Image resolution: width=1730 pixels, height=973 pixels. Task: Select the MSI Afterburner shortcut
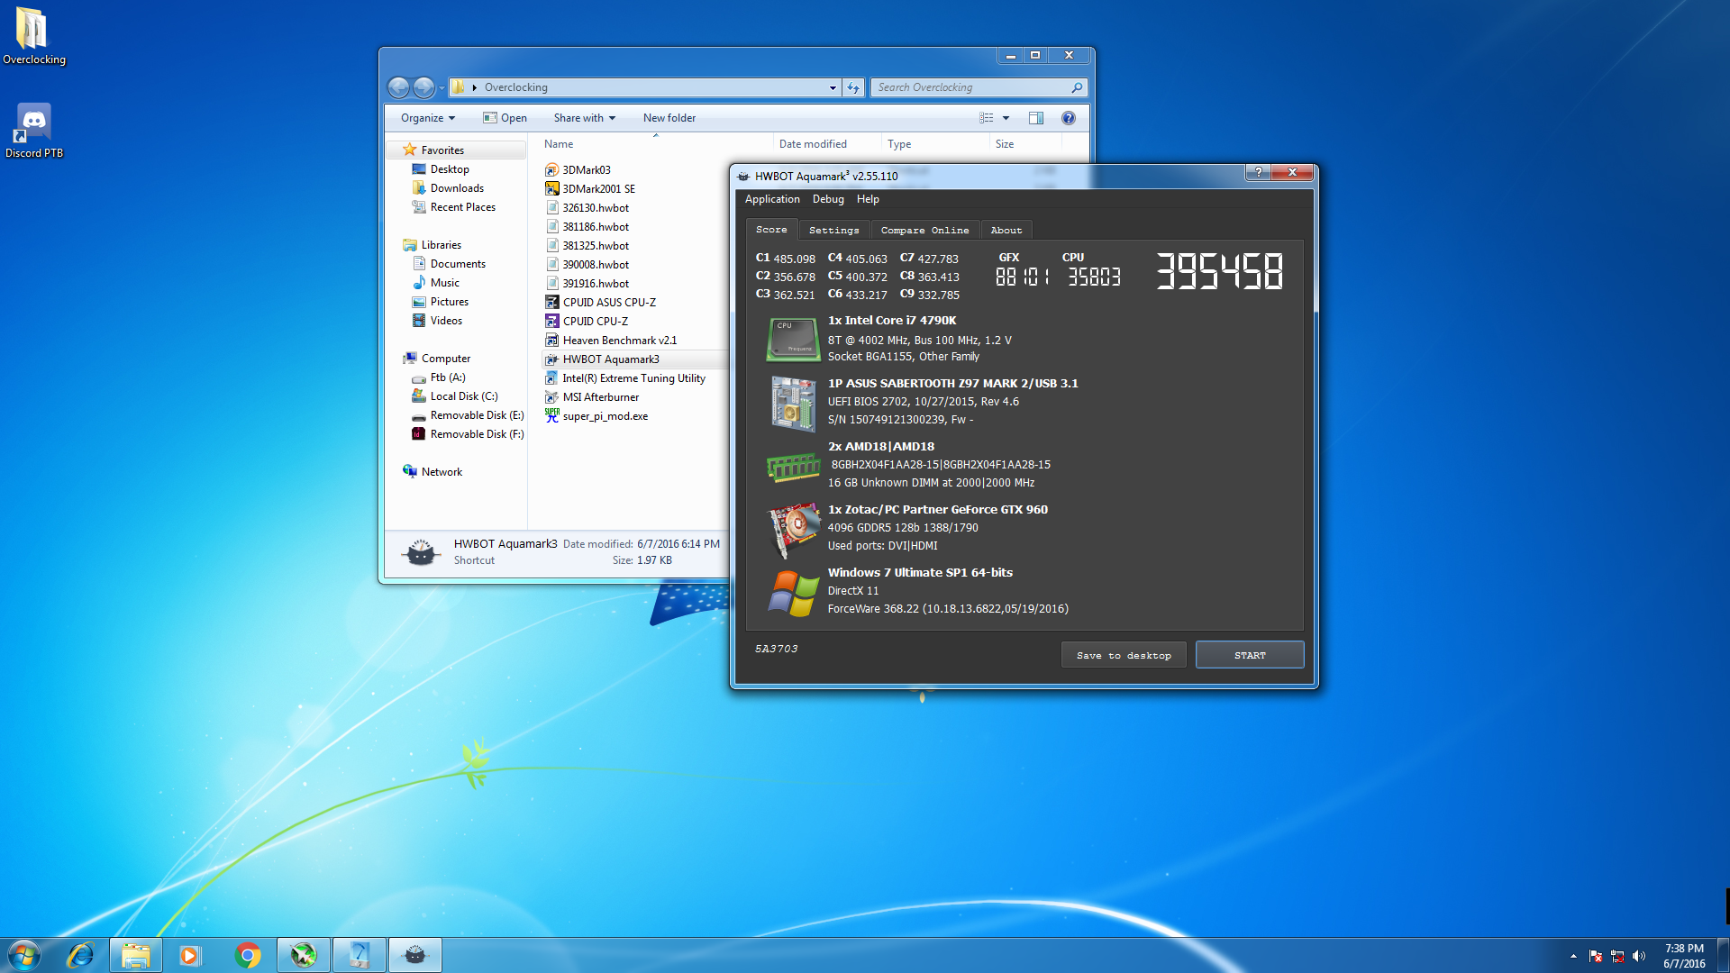coord(593,396)
